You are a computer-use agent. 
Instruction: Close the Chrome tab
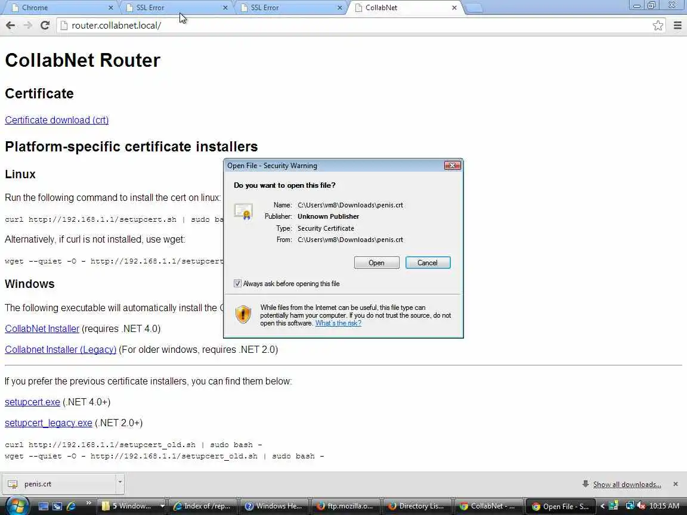tap(110, 7)
